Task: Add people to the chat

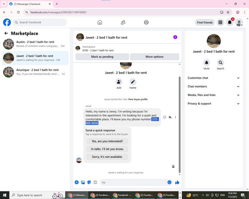Action: coord(119,82)
